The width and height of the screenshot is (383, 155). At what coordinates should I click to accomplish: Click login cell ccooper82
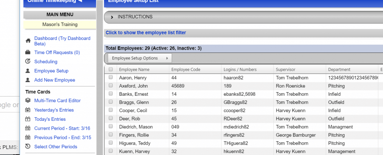235,110
